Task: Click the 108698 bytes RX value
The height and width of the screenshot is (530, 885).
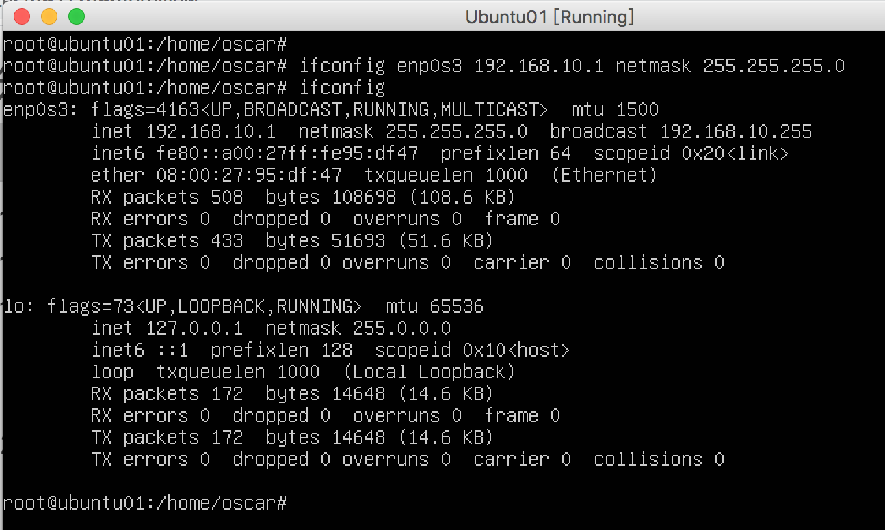Action: pos(364,197)
